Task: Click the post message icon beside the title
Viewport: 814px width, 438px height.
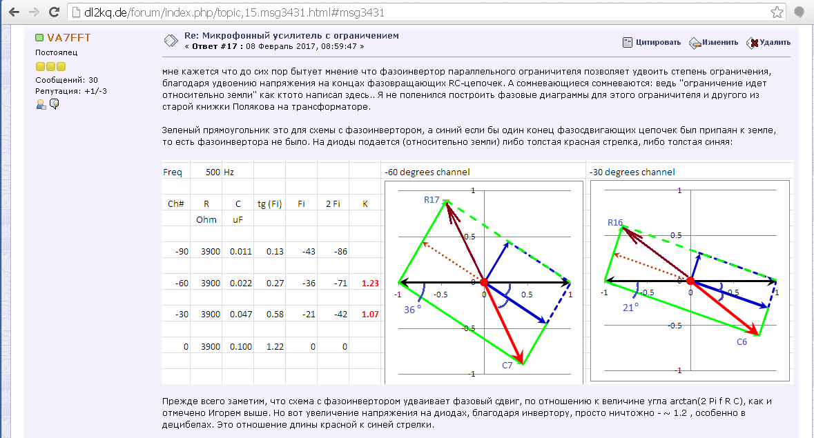Action: pyautogui.click(x=170, y=41)
